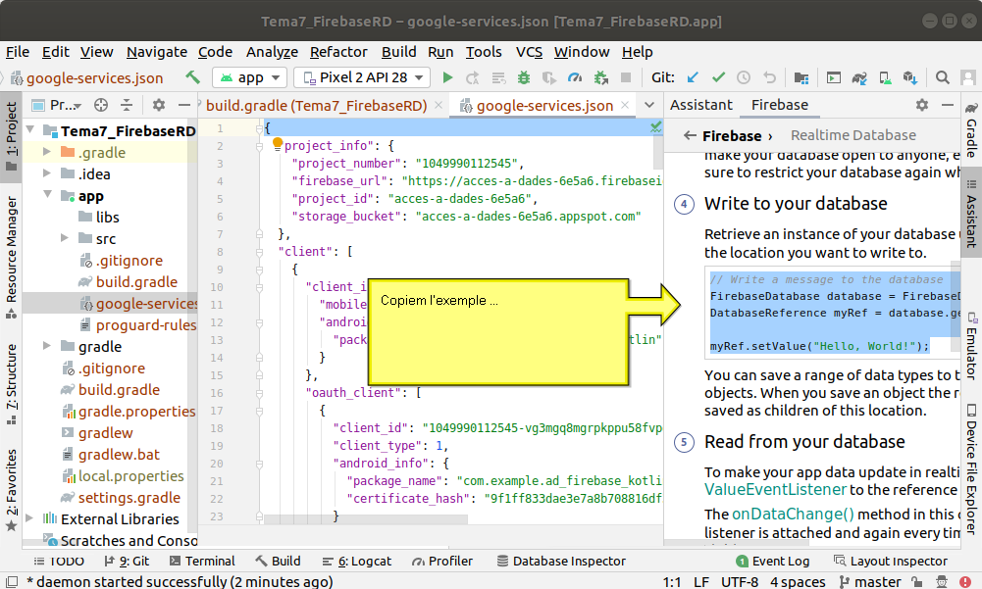Toggle fold marker on line 20 android_info
Image resolution: width=982 pixels, height=589 pixels.
259,464
